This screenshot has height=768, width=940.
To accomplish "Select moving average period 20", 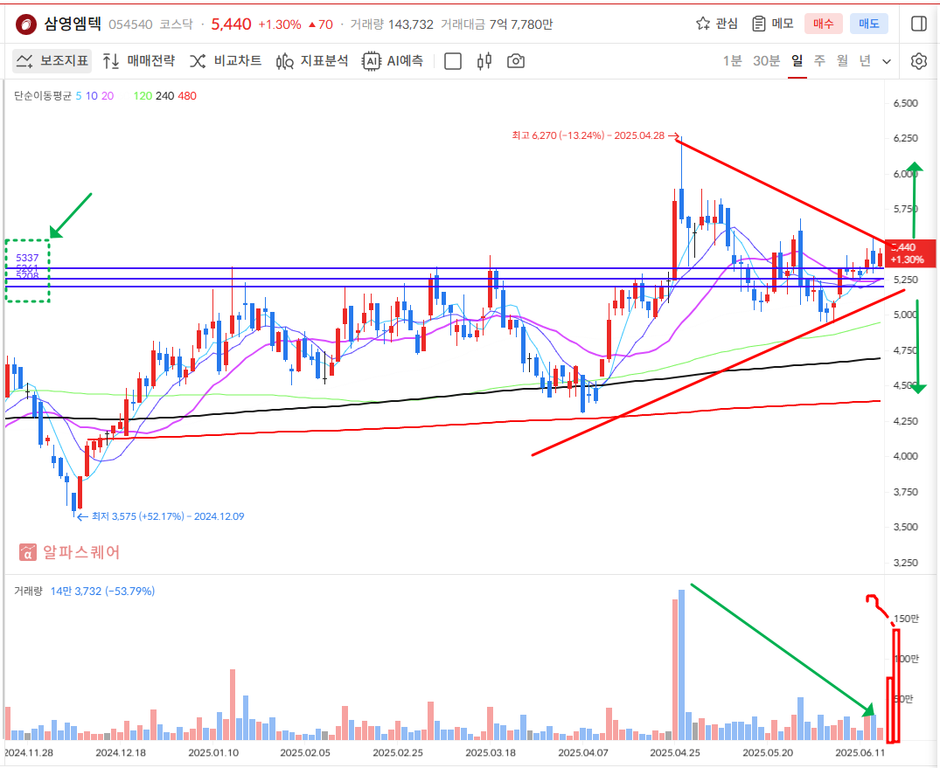I will pyautogui.click(x=108, y=96).
